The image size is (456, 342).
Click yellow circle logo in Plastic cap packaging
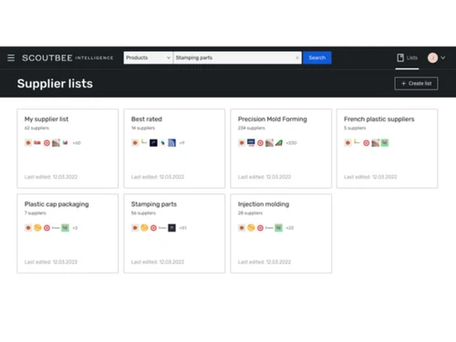[x=37, y=228]
